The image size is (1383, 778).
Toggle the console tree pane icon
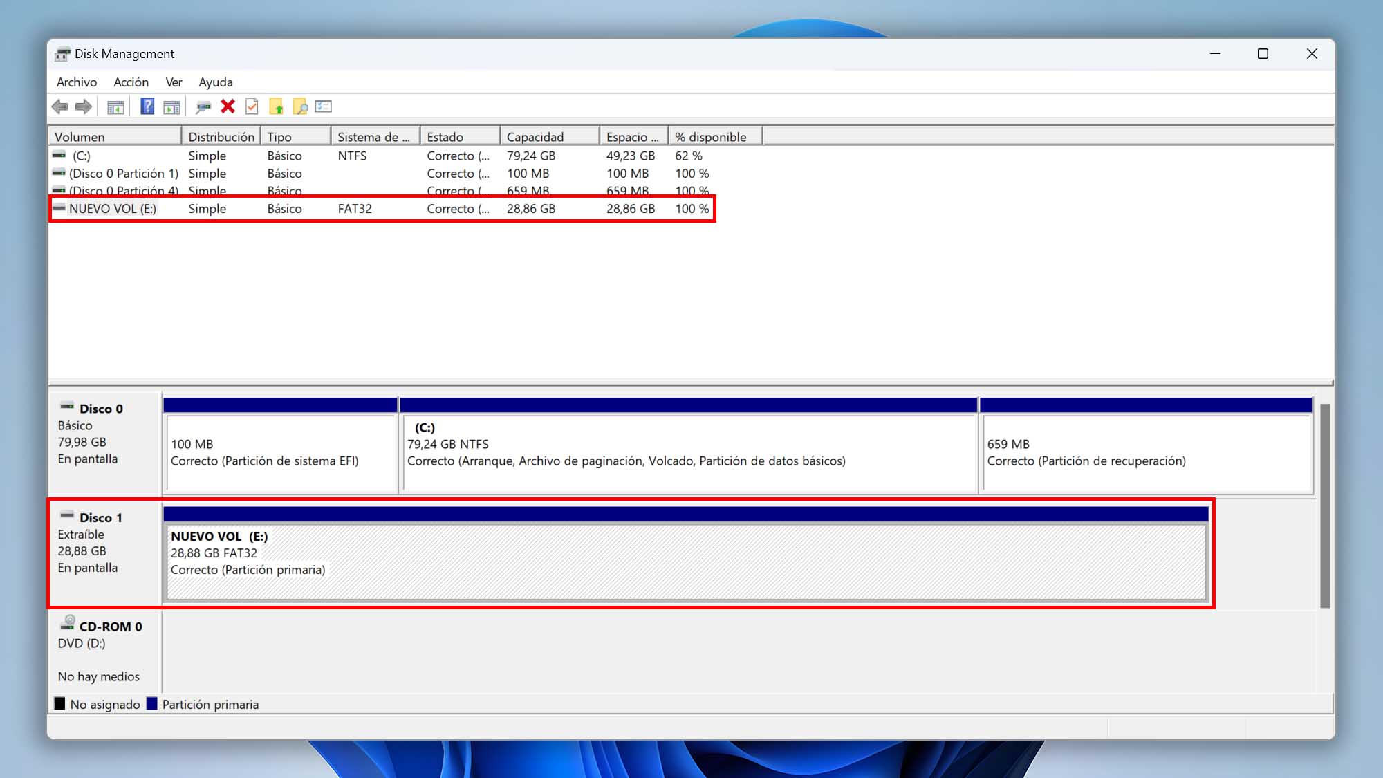click(115, 106)
